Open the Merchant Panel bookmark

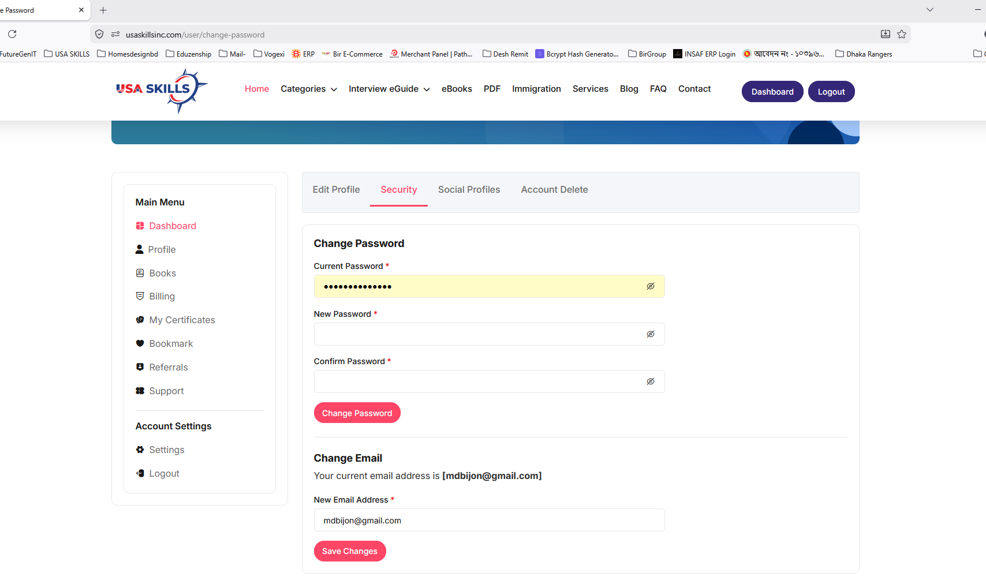pyautogui.click(x=431, y=54)
